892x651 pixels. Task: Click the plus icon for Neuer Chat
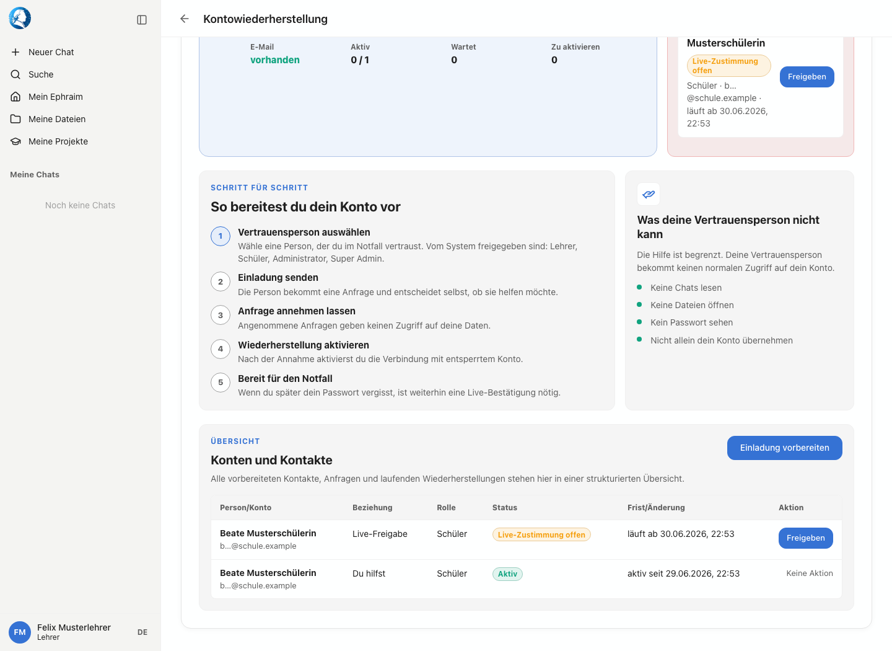pyautogui.click(x=15, y=52)
